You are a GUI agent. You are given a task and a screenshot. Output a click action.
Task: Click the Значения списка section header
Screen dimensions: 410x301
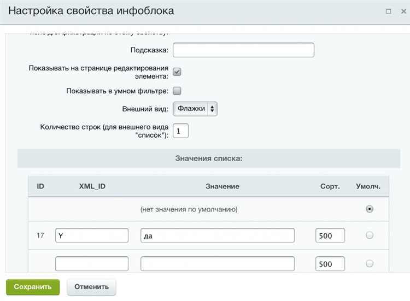[209, 158]
